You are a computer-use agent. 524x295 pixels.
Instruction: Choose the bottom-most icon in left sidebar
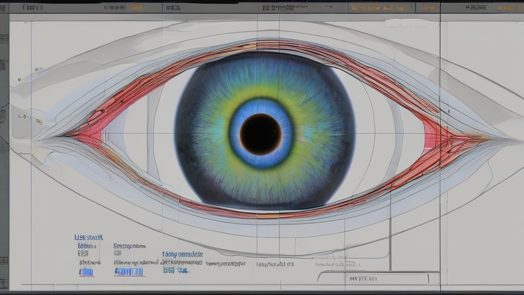(4, 283)
